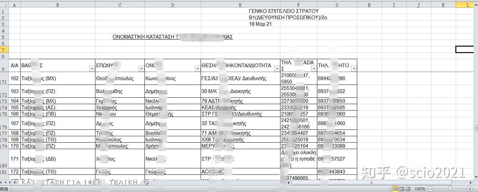This screenshot has height=192, width=478.
Task: Click the zoom in plus button
Action: point(470,189)
